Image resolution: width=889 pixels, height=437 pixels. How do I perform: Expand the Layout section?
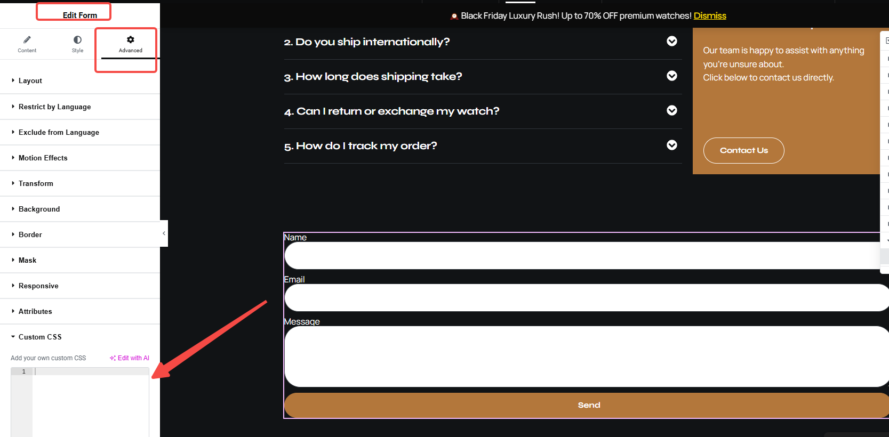pyautogui.click(x=30, y=81)
